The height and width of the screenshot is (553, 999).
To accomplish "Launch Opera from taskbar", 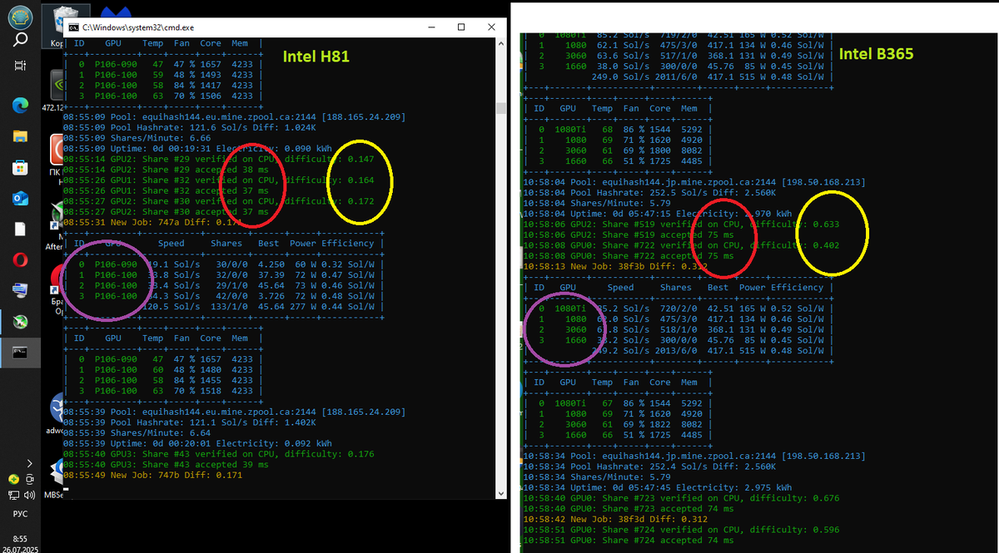I will [20, 259].
